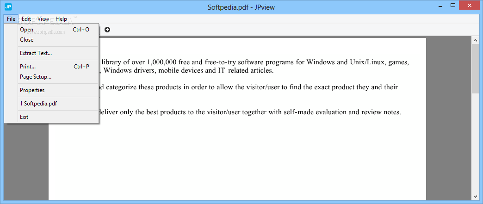Click the zoom in plus icon
483x204 pixels.
[107, 30]
